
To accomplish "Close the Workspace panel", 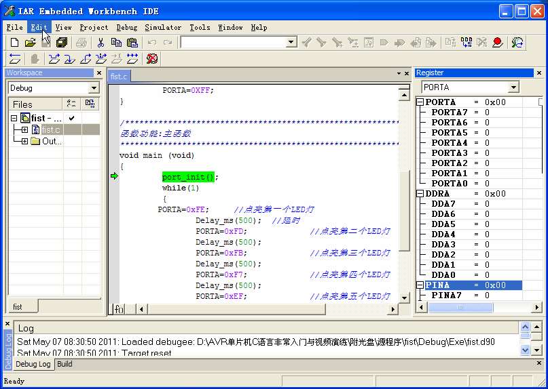I will [x=99, y=73].
